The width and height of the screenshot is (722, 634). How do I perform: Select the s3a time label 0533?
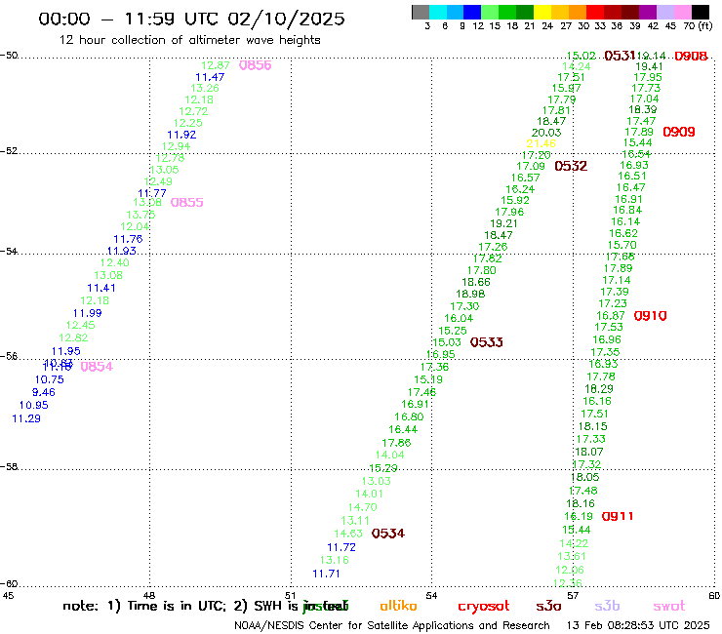(x=487, y=342)
